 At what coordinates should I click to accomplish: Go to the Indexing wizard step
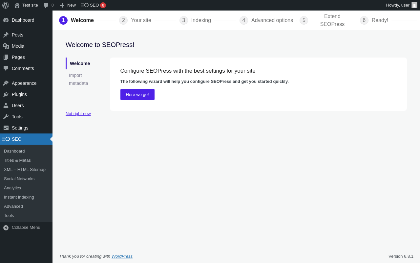click(x=201, y=20)
